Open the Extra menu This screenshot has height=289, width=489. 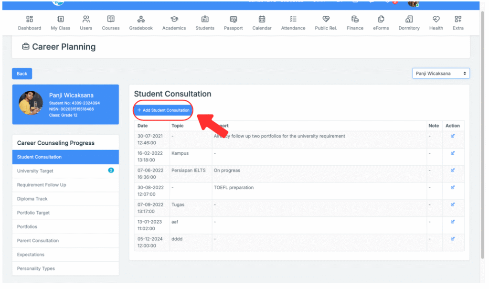(458, 22)
